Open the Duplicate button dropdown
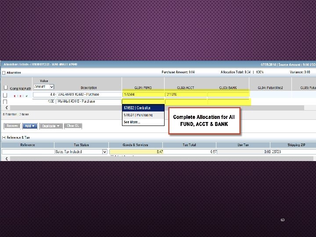316x237 pixels. point(51,126)
